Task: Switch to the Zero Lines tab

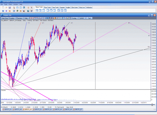Action: point(75,7)
